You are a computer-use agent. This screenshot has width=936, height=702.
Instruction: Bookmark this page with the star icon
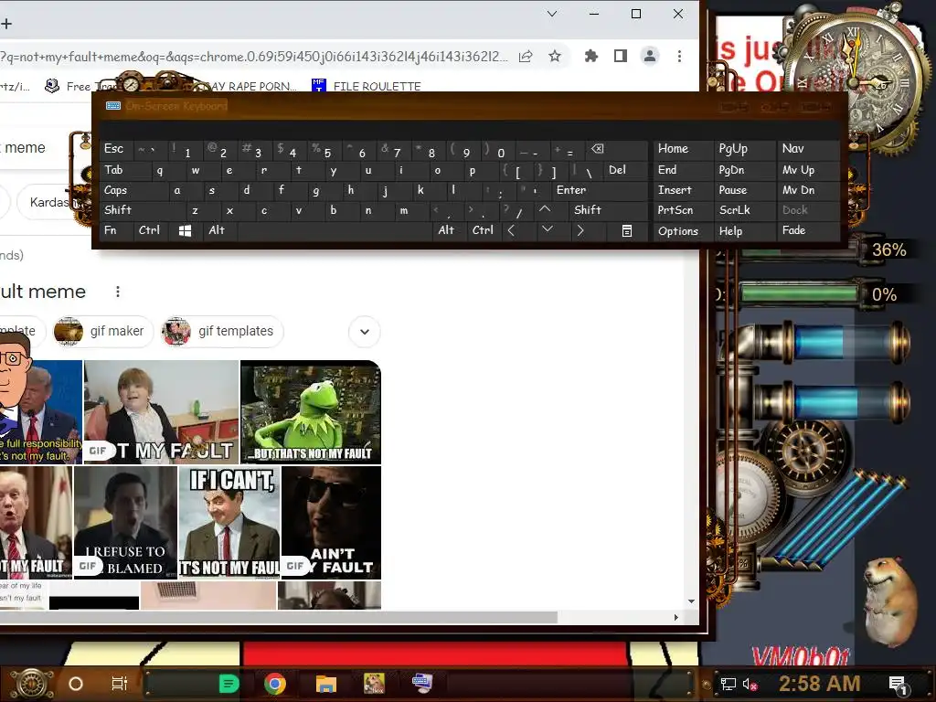click(555, 57)
